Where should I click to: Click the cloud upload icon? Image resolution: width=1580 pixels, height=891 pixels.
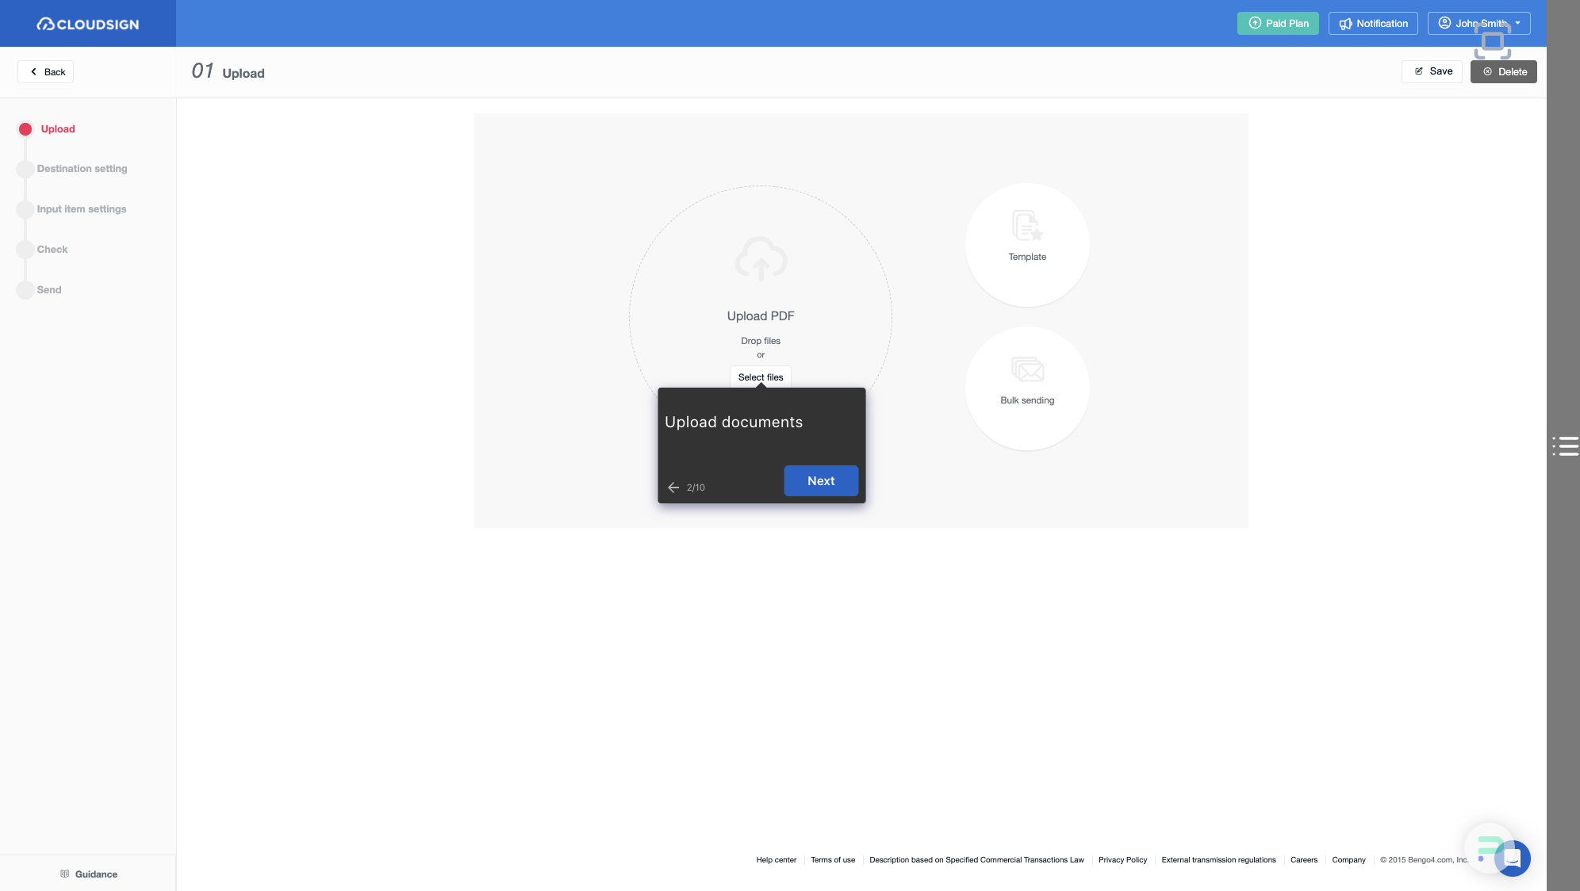761,259
